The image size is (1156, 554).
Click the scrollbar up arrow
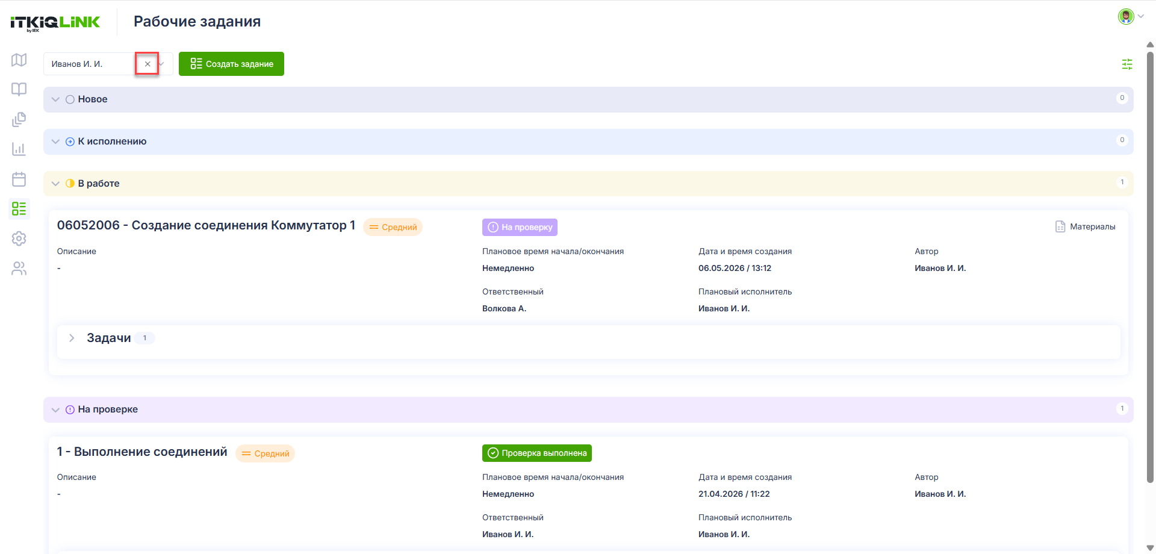[1150, 45]
